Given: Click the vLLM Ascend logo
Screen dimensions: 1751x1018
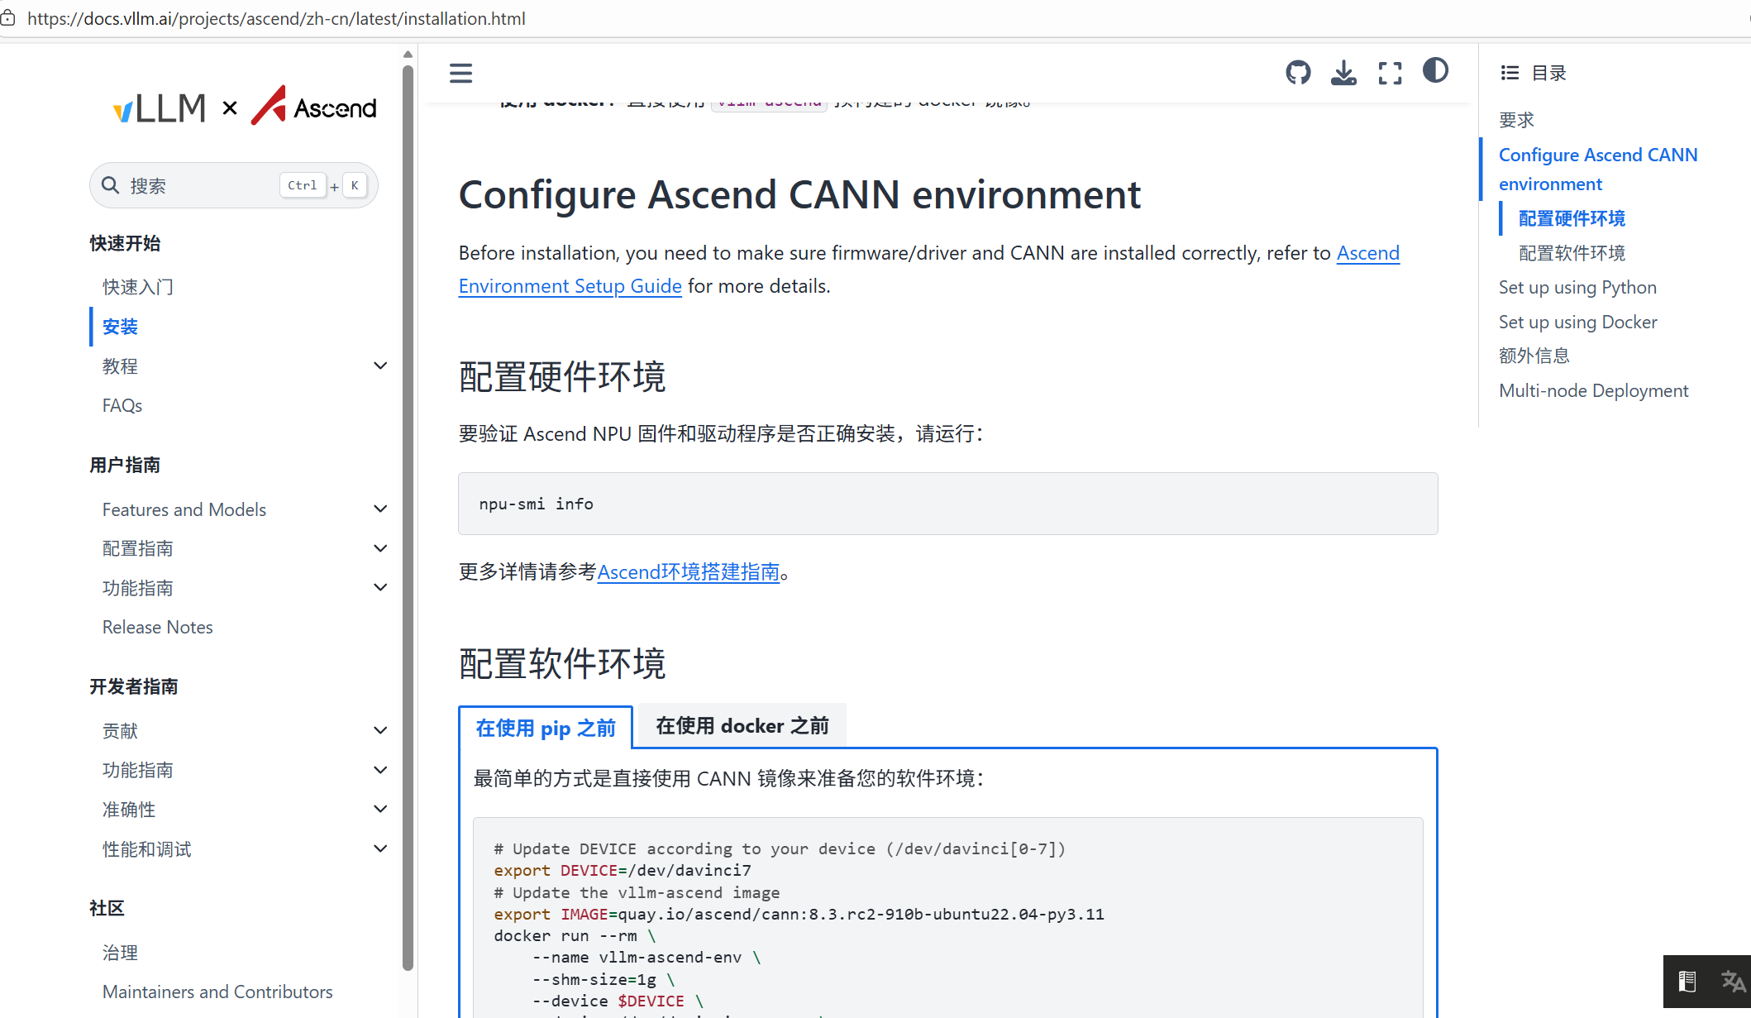Looking at the screenshot, I should [x=245, y=108].
